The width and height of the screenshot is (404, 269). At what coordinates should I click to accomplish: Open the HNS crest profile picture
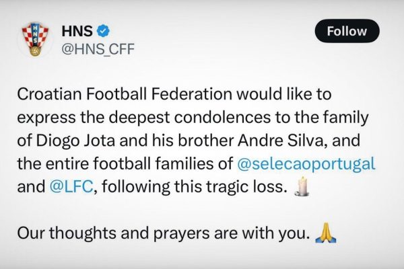tap(35, 39)
